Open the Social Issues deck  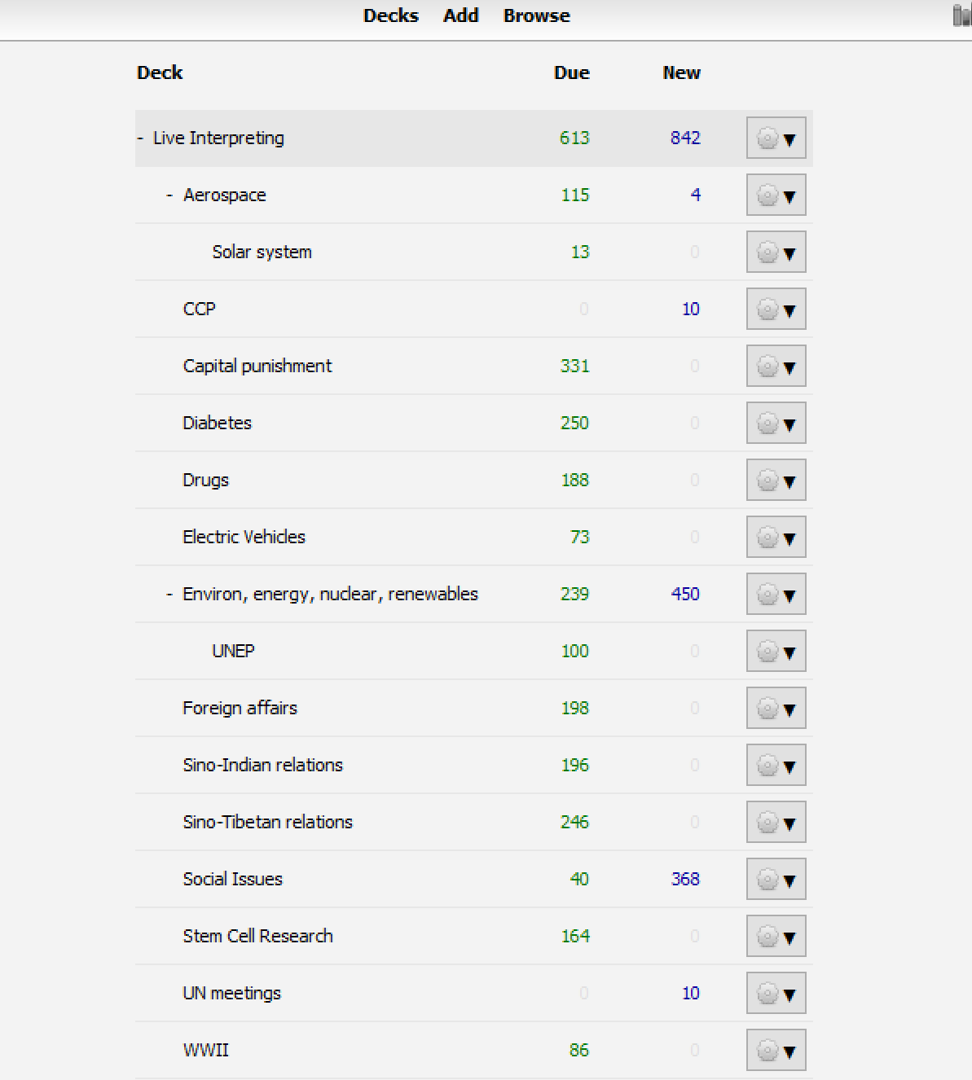(x=232, y=880)
